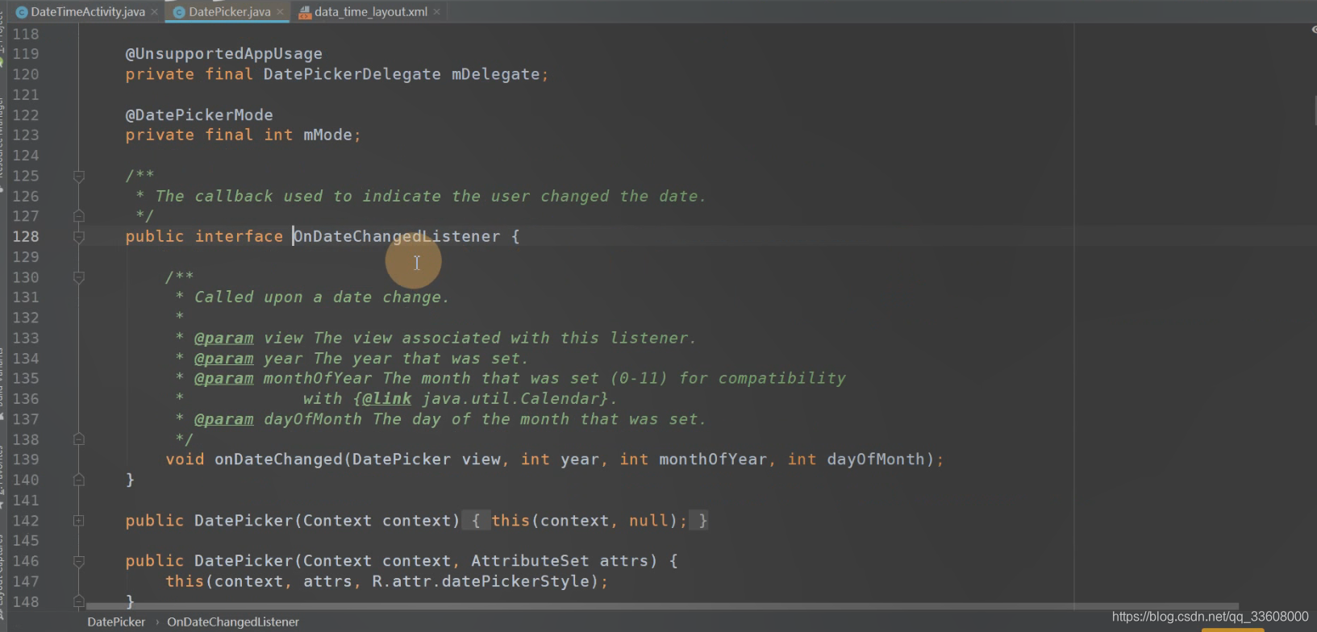The image size is (1317, 632).
Task: Click the monthOfYear parameter in onDateChanged signature
Action: (713, 459)
